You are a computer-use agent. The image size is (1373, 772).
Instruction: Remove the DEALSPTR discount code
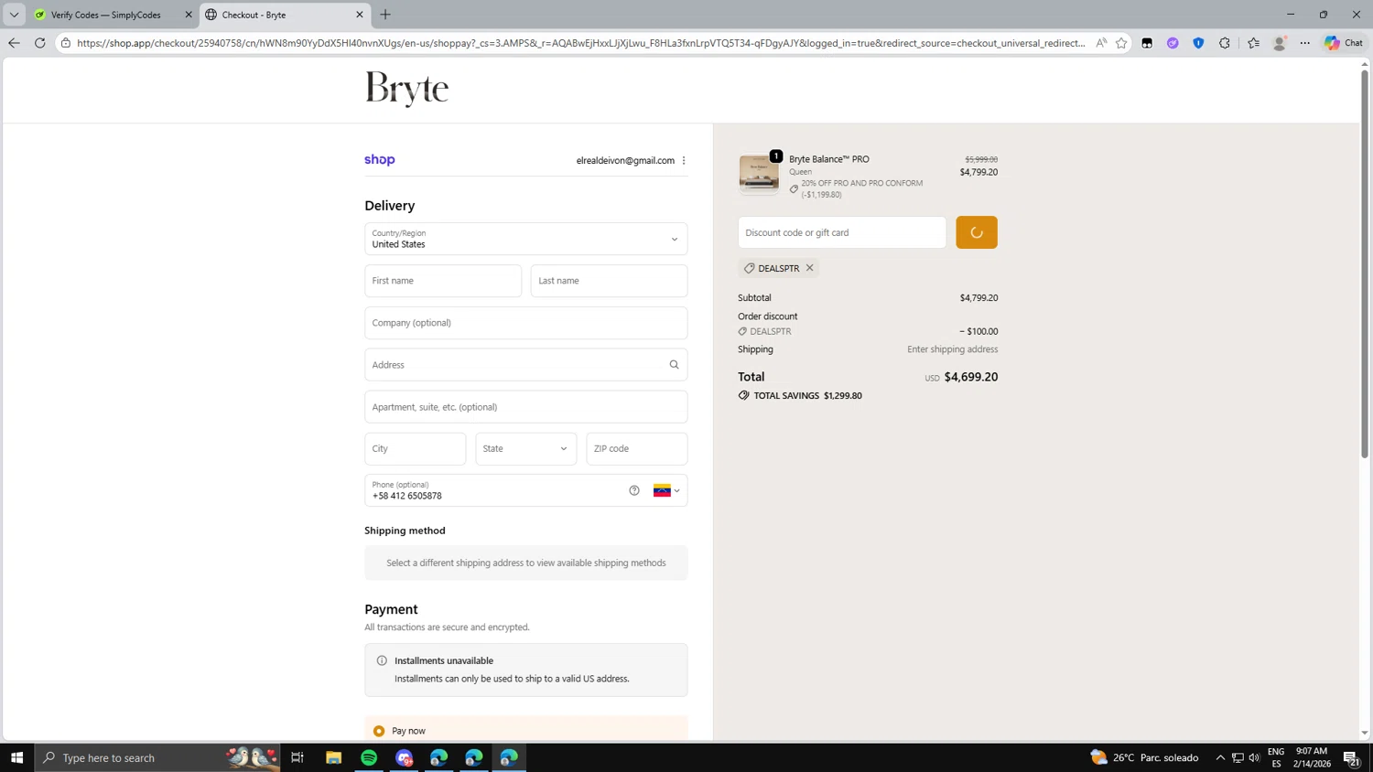(x=810, y=268)
